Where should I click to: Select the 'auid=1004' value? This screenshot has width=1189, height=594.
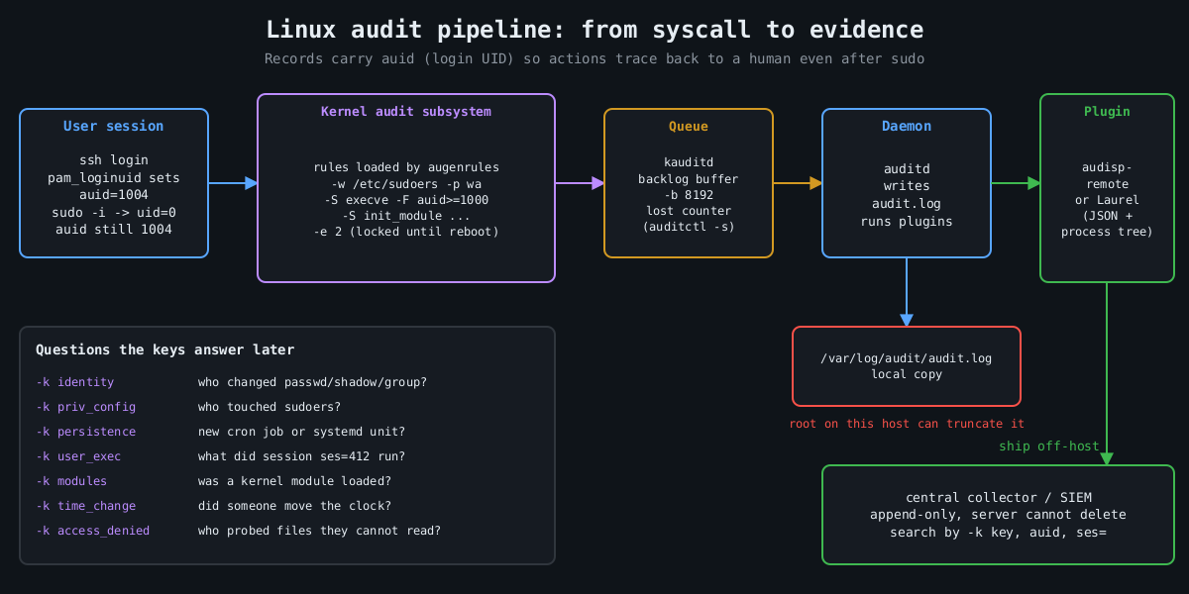tap(114, 195)
